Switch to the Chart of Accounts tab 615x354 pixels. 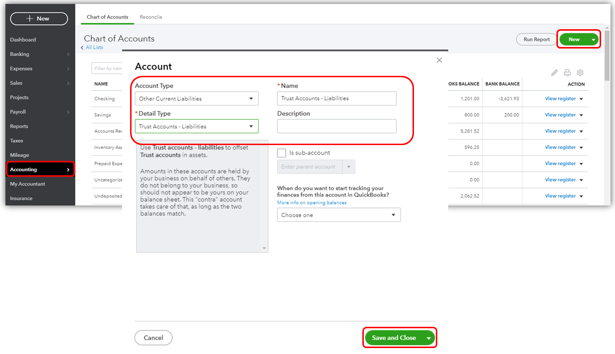pyautogui.click(x=107, y=17)
